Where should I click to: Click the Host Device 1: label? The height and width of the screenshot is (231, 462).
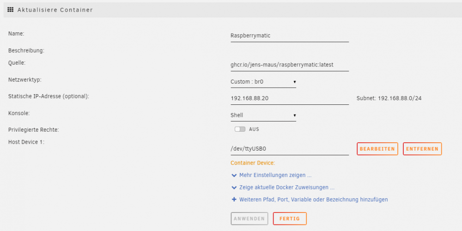(x=26, y=142)
